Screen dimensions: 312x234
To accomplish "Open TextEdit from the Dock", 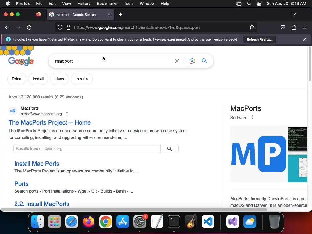I will click(x=157, y=222).
